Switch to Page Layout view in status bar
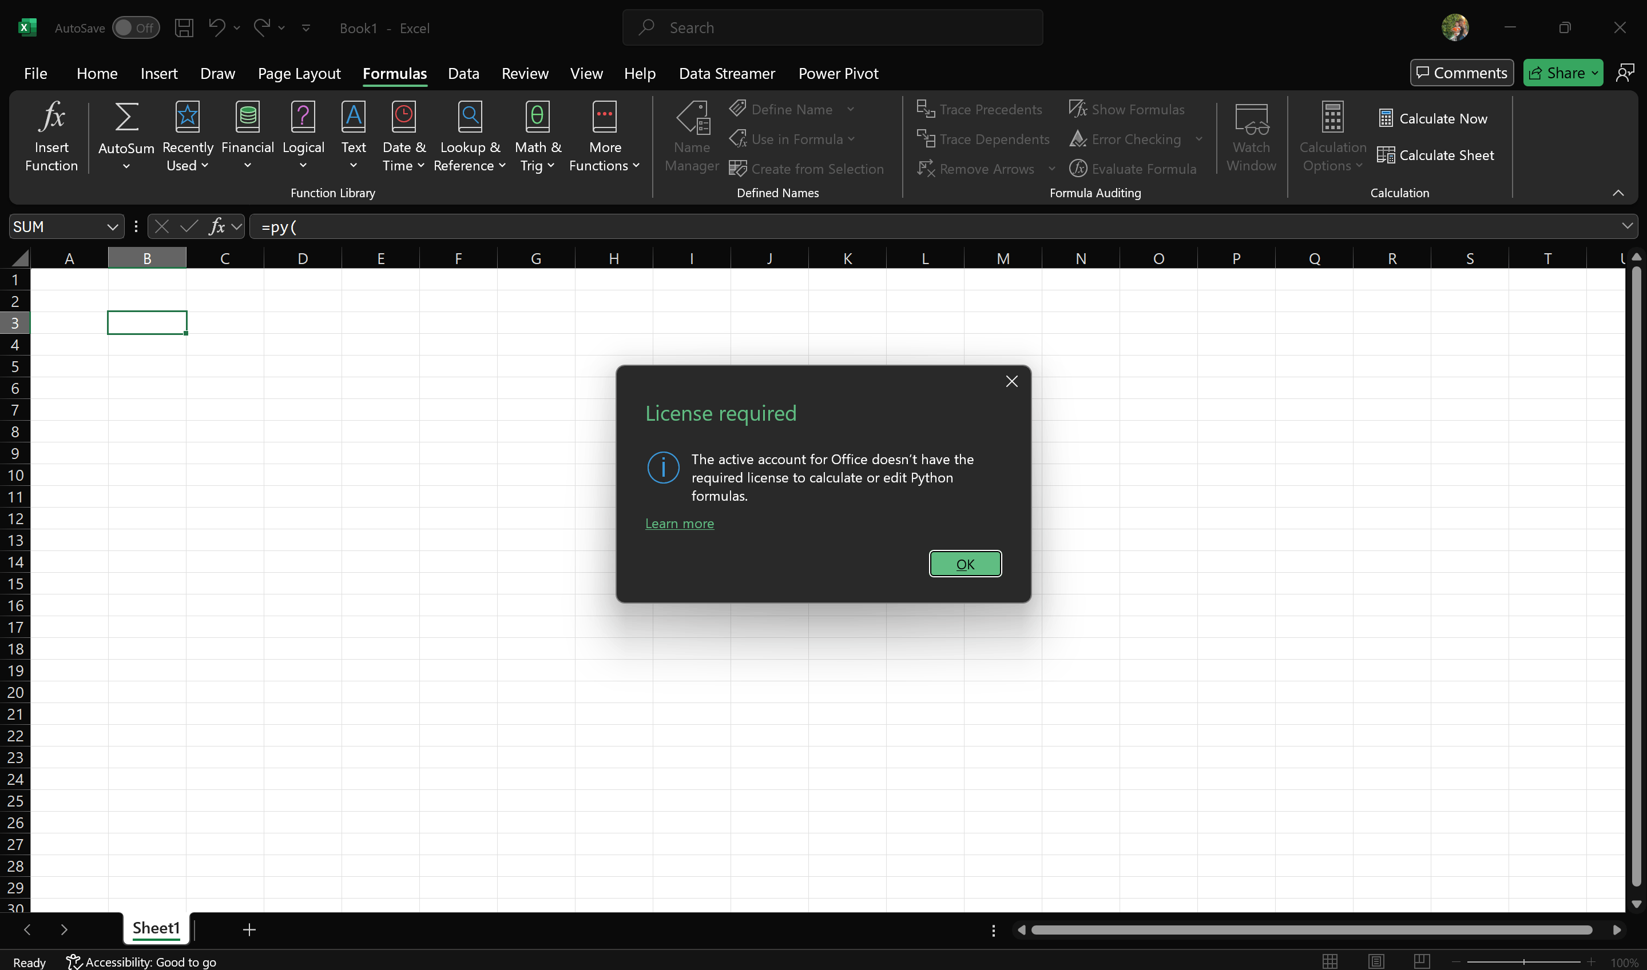This screenshot has height=970, width=1647. [1376, 961]
